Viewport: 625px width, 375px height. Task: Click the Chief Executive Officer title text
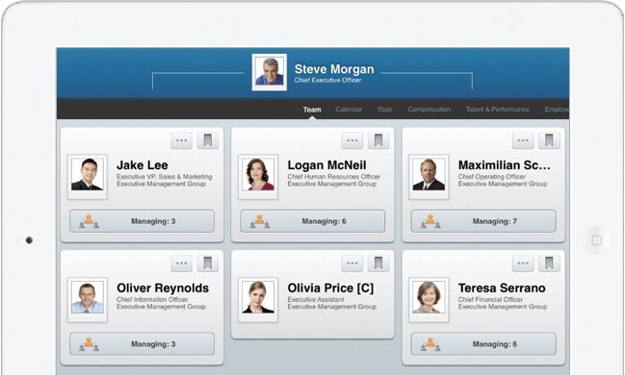327,81
